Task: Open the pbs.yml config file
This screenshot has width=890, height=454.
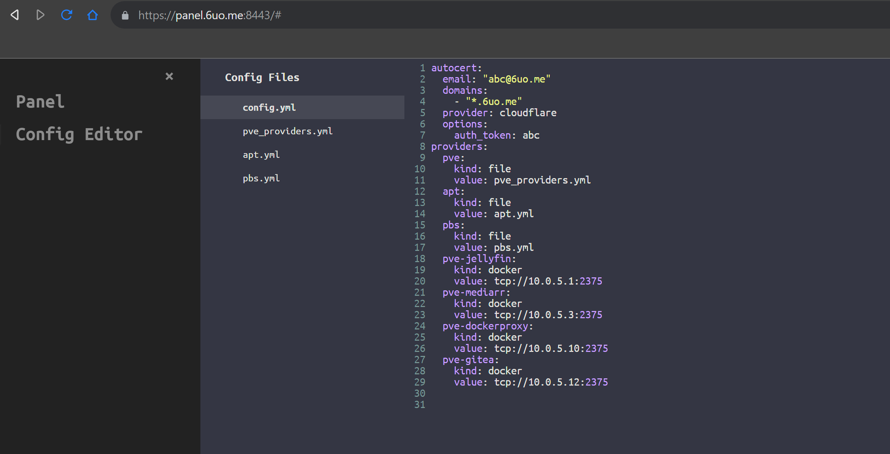Action: (261, 178)
